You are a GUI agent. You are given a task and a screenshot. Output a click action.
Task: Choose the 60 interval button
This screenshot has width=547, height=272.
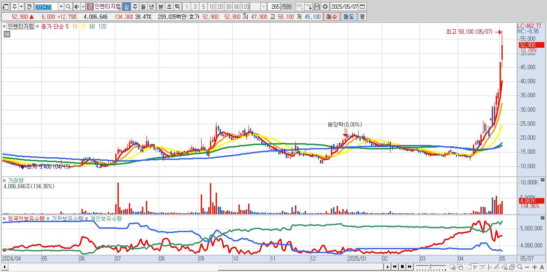(237, 7)
